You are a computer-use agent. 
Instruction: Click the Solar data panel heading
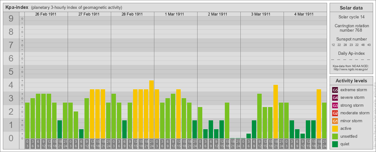(x=351, y=8)
